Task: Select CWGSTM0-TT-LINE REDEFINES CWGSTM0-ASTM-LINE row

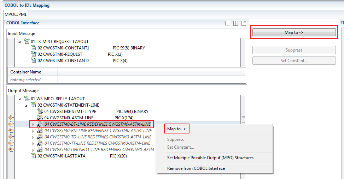Action: [x=98, y=143]
